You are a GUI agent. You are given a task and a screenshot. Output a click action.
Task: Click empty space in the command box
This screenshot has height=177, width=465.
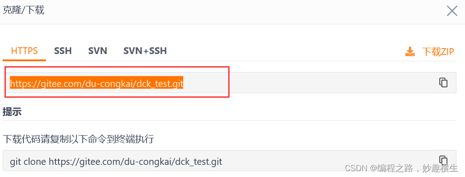[326, 160]
